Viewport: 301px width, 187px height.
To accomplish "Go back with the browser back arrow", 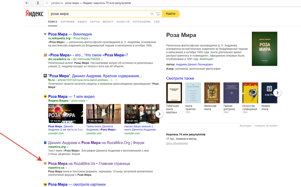I will click(27, 3).
